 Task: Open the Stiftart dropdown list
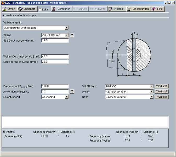pyautogui.click(x=66, y=35)
